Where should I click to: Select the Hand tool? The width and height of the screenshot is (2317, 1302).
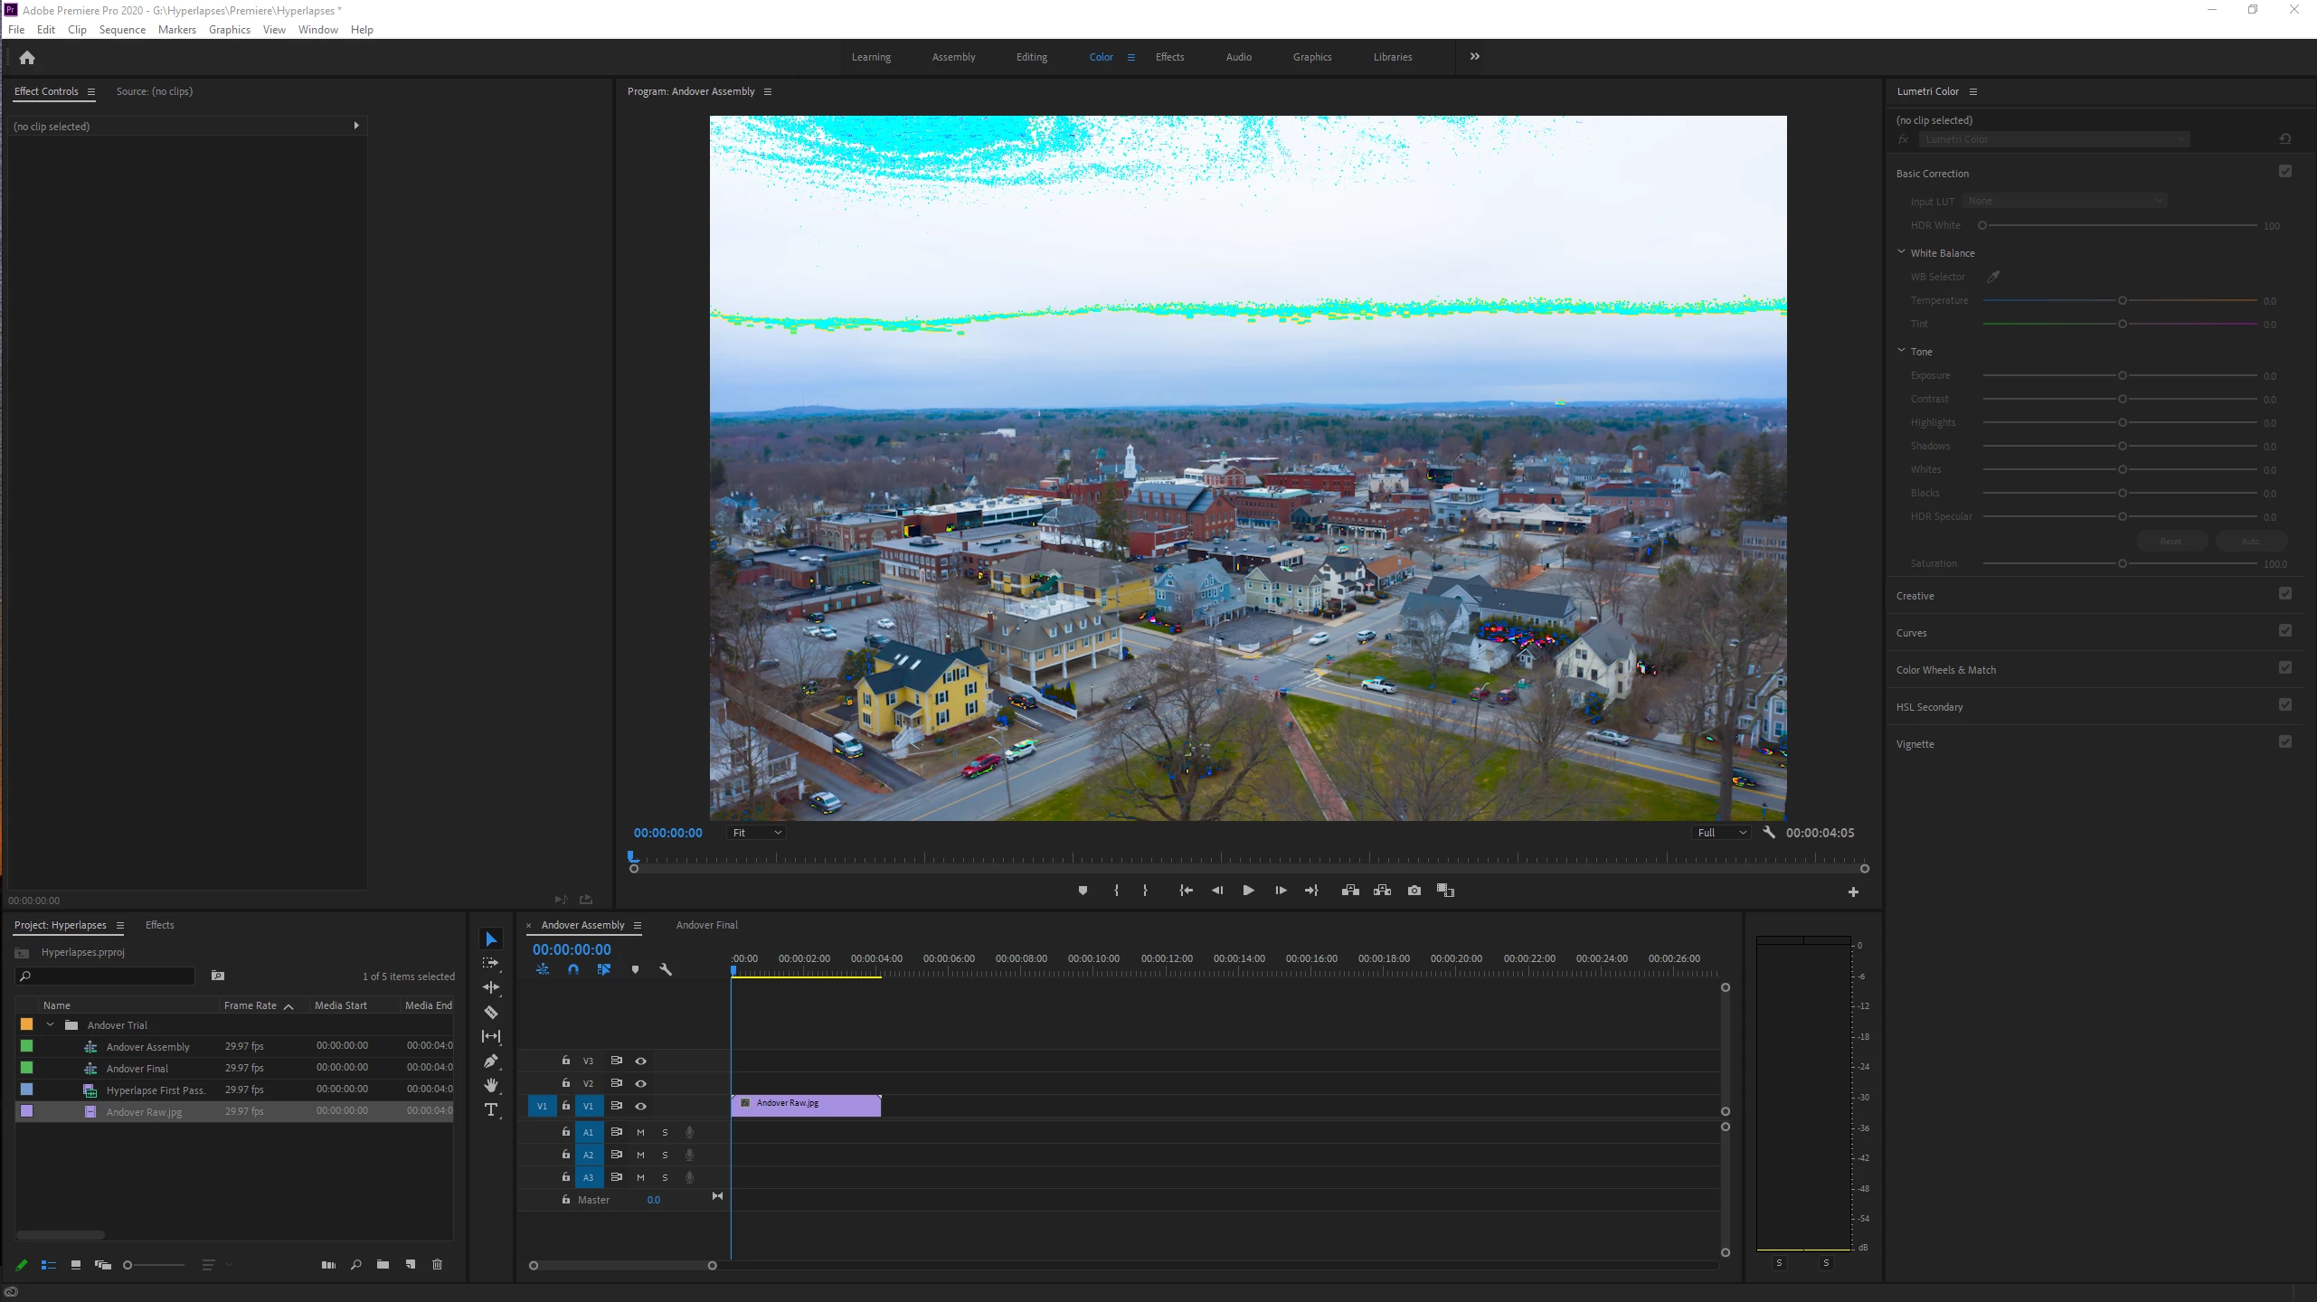pos(491,1085)
